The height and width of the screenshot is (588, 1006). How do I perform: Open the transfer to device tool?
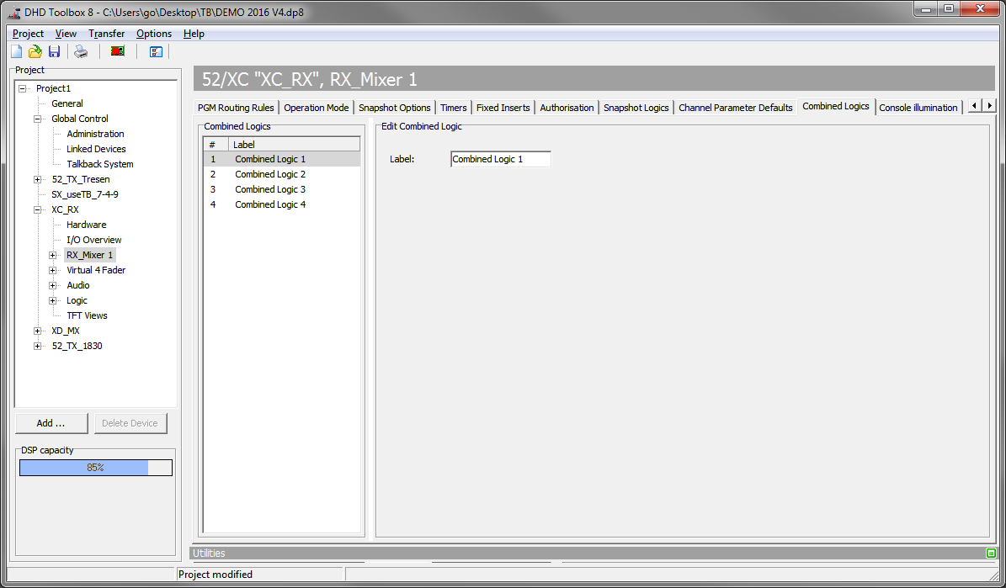[x=117, y=51]
